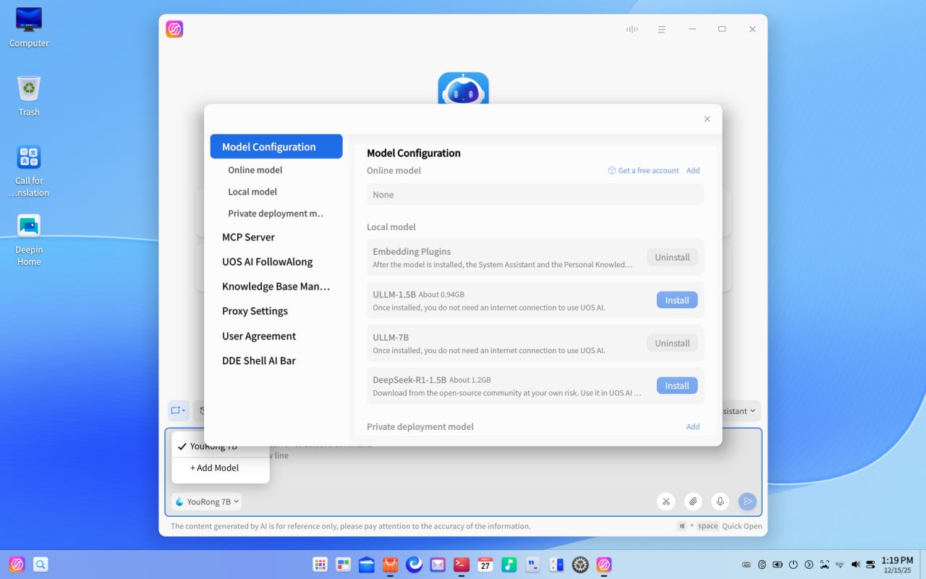Send the message with the arrow button
This screenshot has width=926, height=579.
point(747,501)
